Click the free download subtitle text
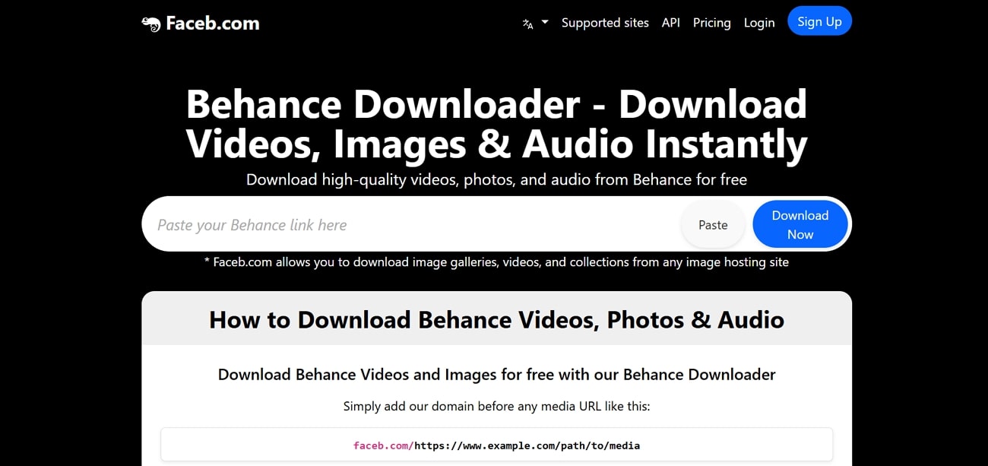The height and width of the screenshot is (466, 988). 496,179
